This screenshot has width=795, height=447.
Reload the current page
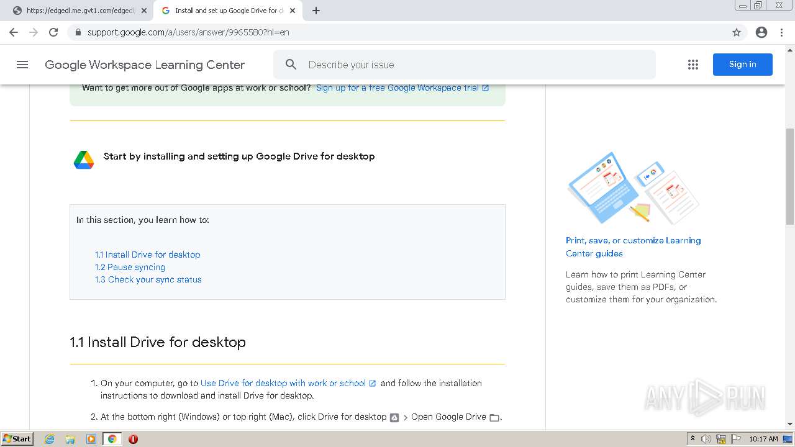click(53, 32)
